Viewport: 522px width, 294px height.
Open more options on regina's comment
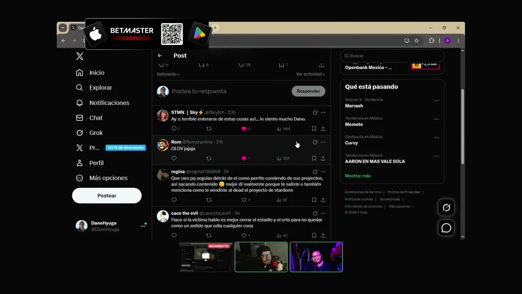coord(323,171)
